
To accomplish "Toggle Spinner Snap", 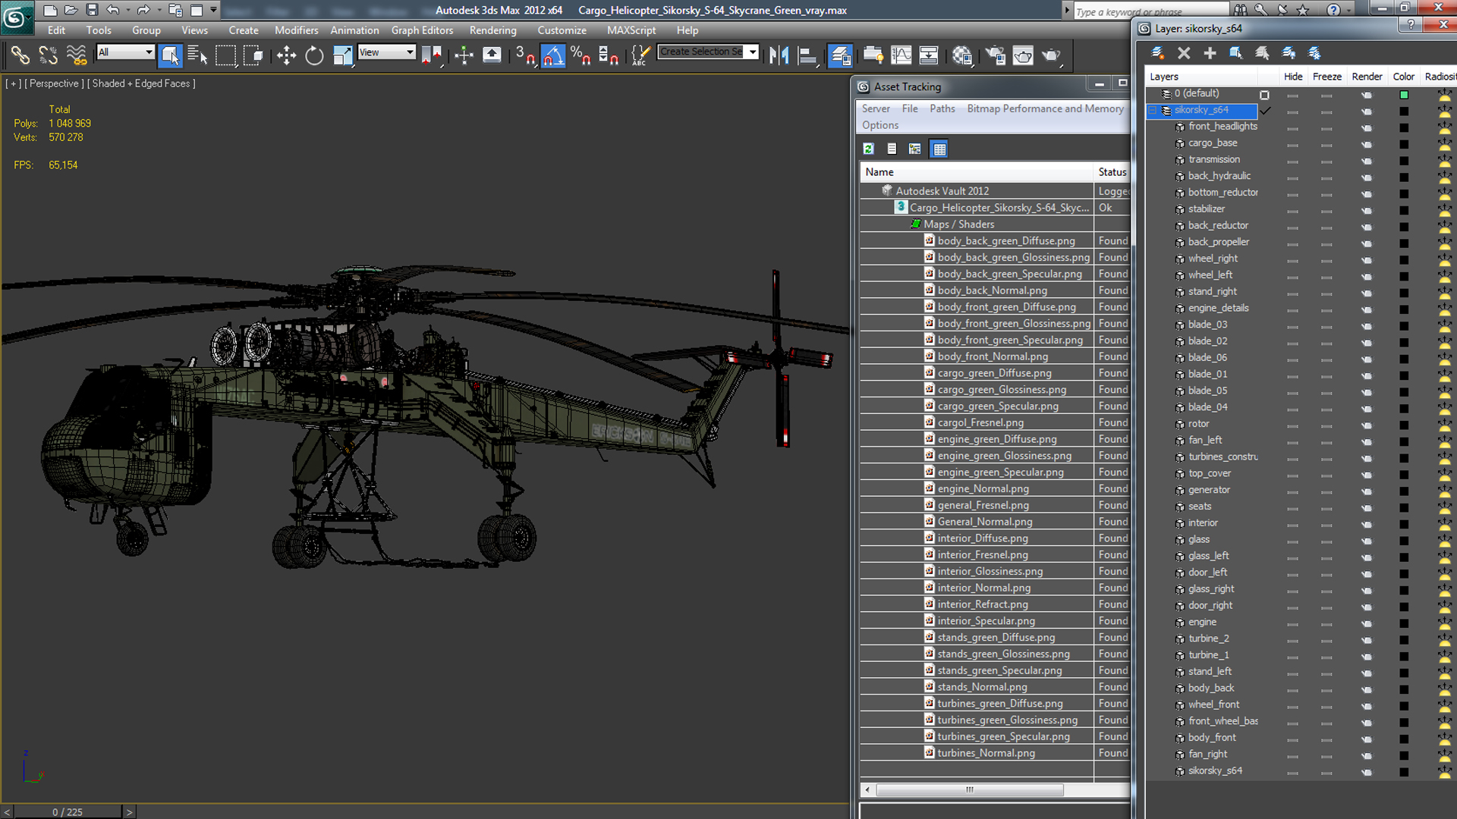I will click(609, 55).
